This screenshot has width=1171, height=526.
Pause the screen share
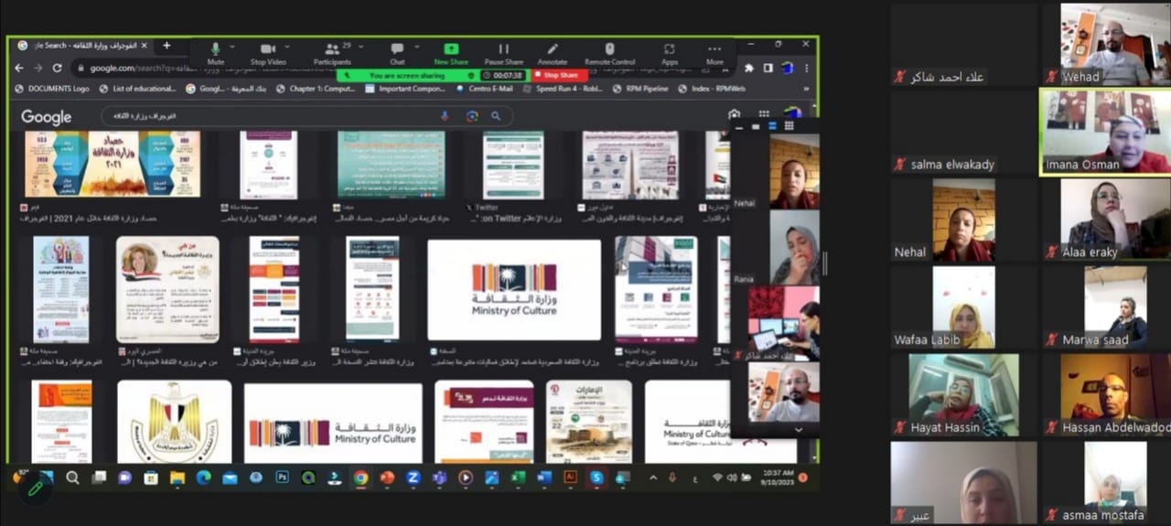click(503, 48)
